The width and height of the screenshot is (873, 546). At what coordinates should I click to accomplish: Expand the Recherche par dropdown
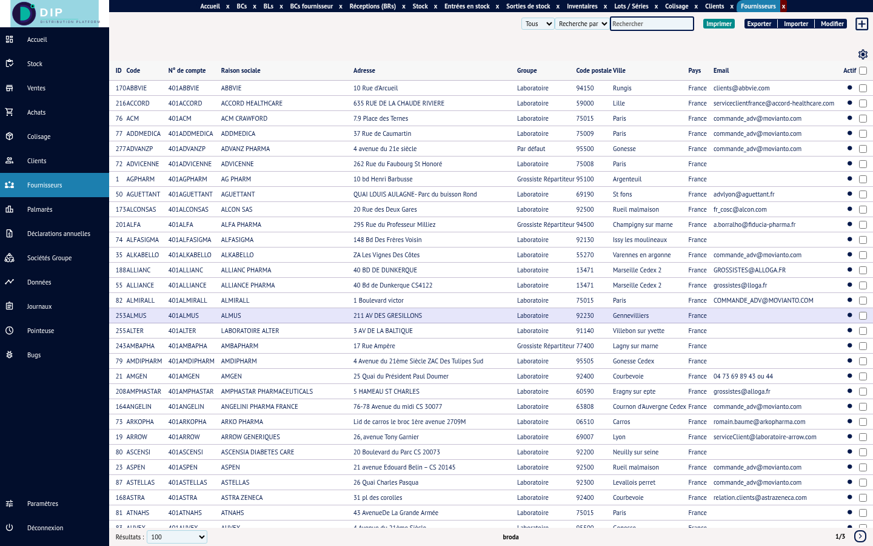pos(582,24)
